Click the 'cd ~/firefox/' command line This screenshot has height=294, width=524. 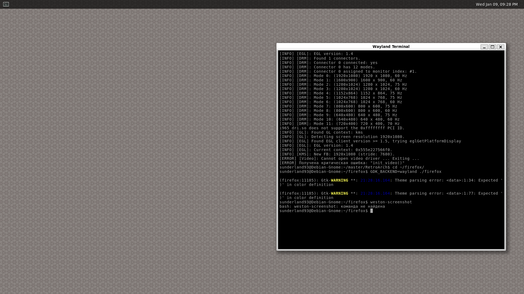tap(352, 167)
